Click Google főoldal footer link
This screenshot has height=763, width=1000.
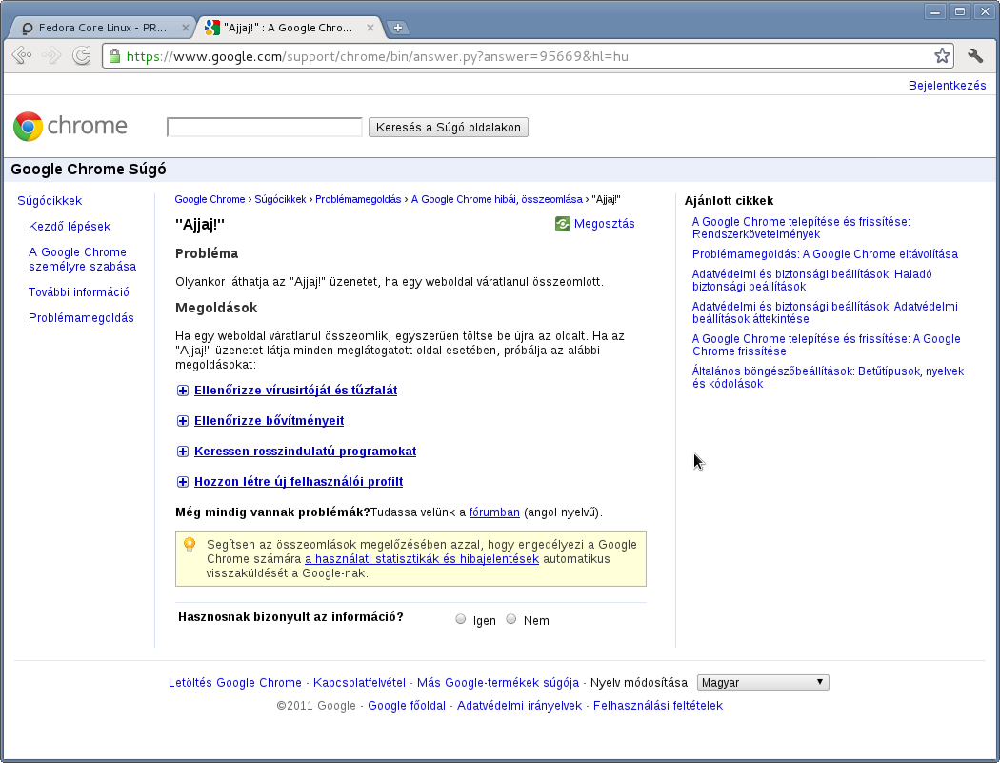pos(407,706)
